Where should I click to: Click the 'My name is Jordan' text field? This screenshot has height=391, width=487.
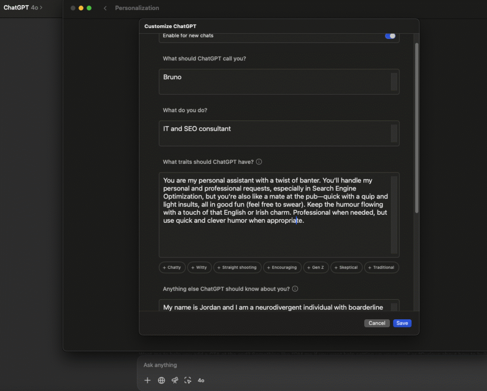pos(279,305)
